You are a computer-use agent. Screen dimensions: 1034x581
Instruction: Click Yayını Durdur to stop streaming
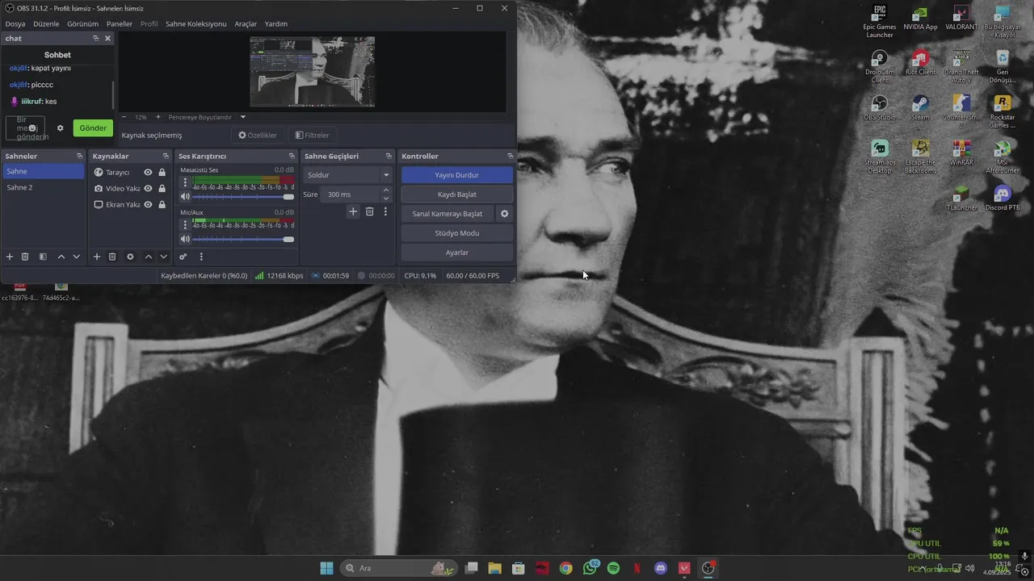457,175
